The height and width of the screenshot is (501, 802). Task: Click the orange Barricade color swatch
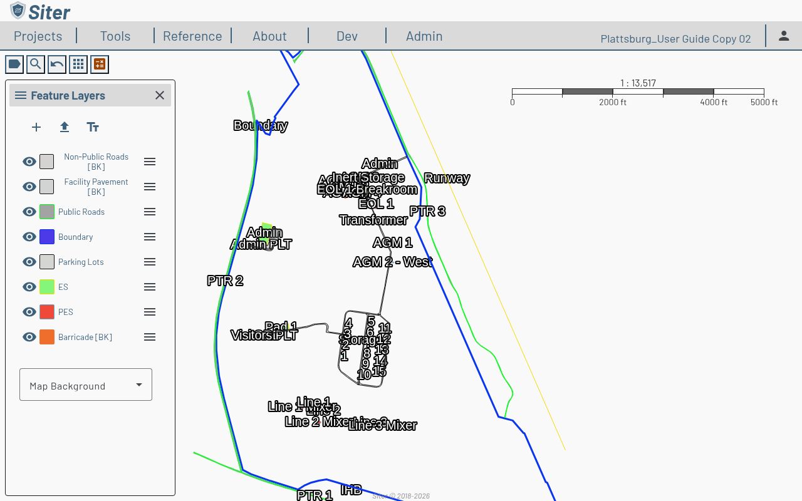pyautogui.click(x=47, y=337)
